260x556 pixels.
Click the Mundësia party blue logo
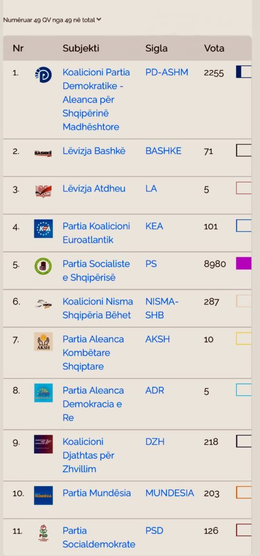click(x=43, y=495)
